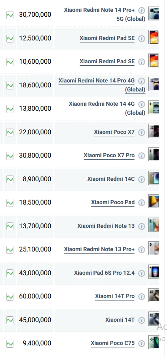Open the Xiaomi Poco X7 Pro link

click(109, 155)
